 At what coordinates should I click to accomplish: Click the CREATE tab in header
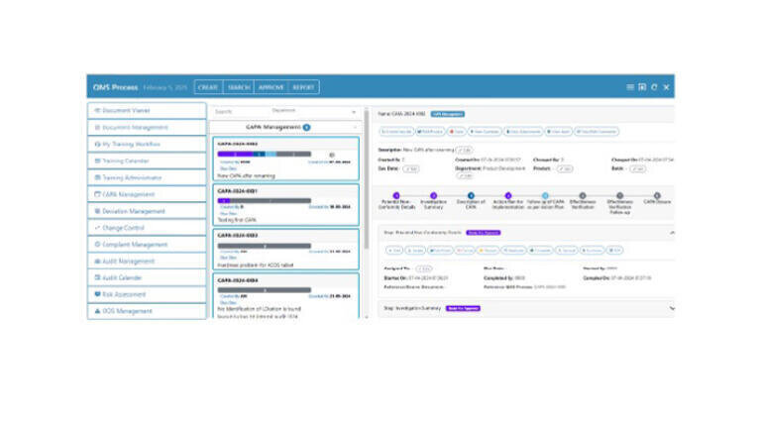tap(208, 87)
